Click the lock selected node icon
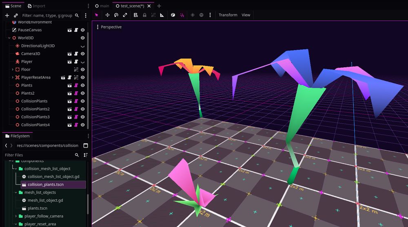Viewport: 408px width, 227px height. (144, 15)
